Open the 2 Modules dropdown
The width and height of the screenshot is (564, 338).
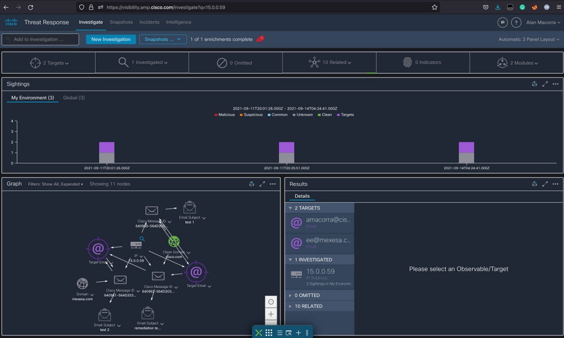click(x=517, y=63)
